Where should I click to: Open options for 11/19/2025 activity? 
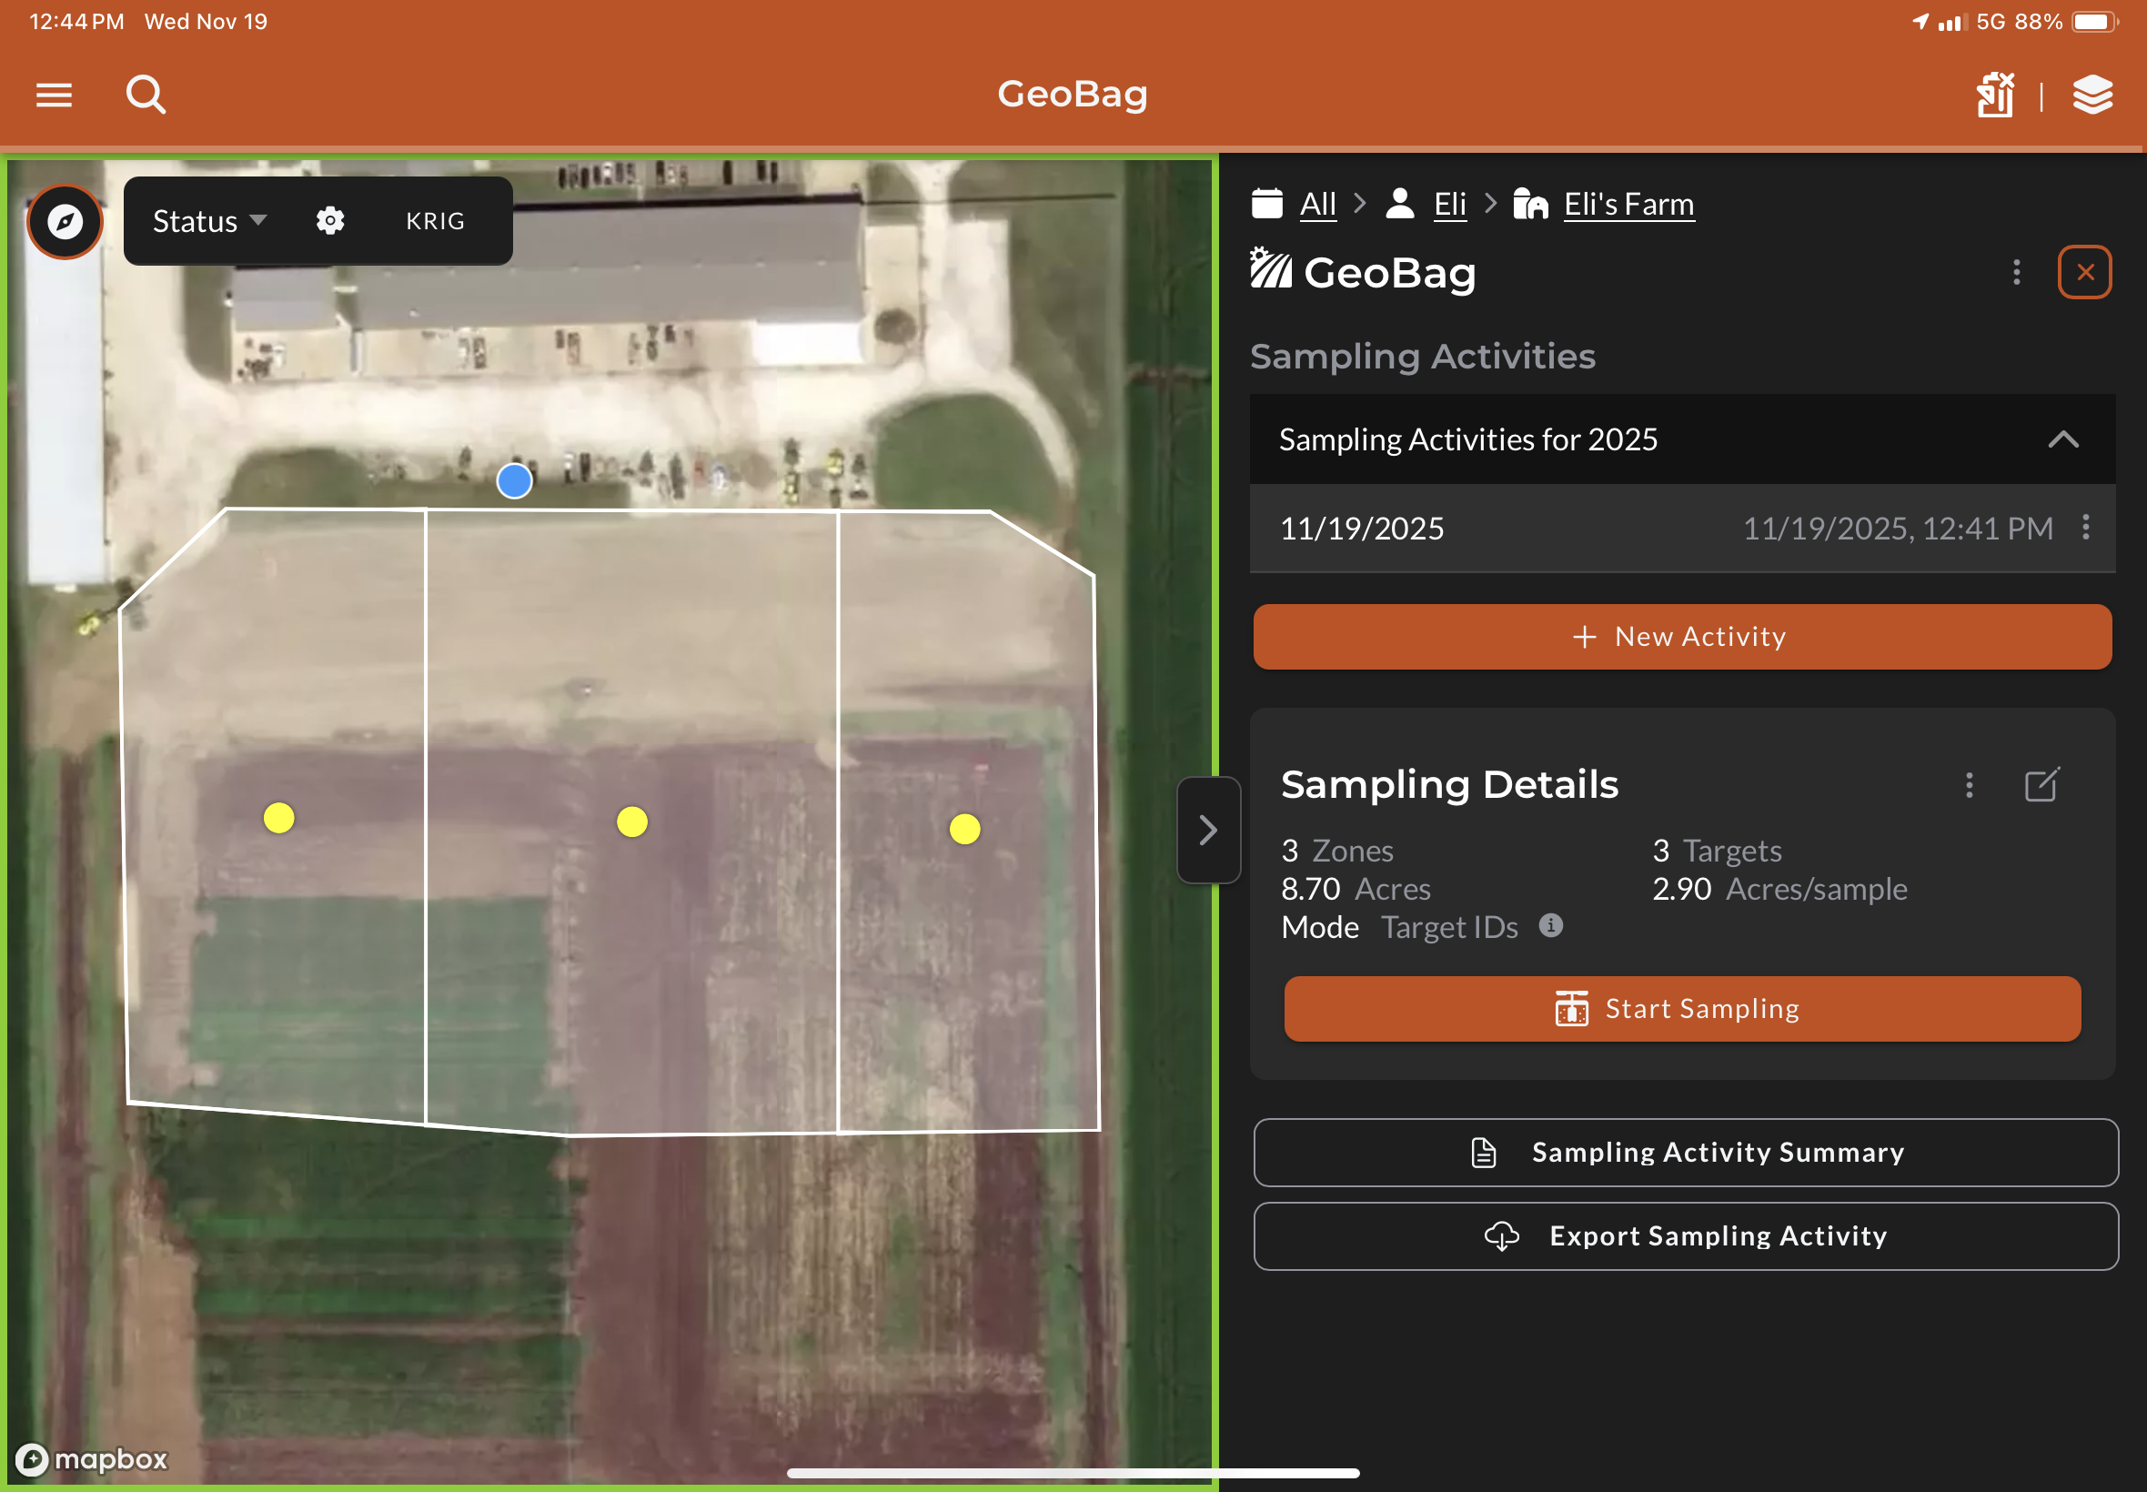[x=2085, y=528]
